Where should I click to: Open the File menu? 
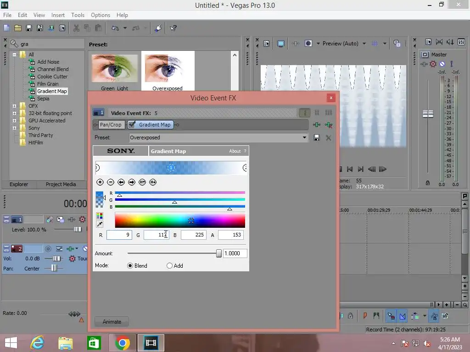7,15
